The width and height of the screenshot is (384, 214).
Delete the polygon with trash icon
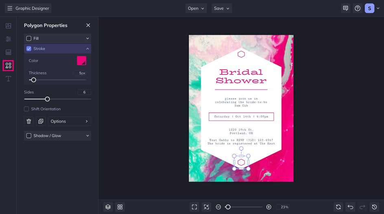[28, 121]
